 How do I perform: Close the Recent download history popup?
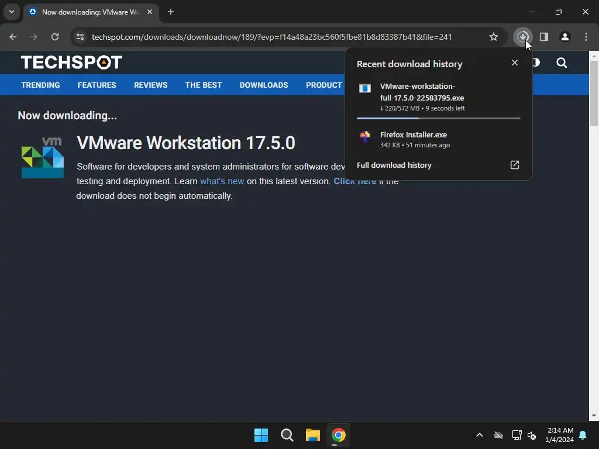(x=515, y=63)
